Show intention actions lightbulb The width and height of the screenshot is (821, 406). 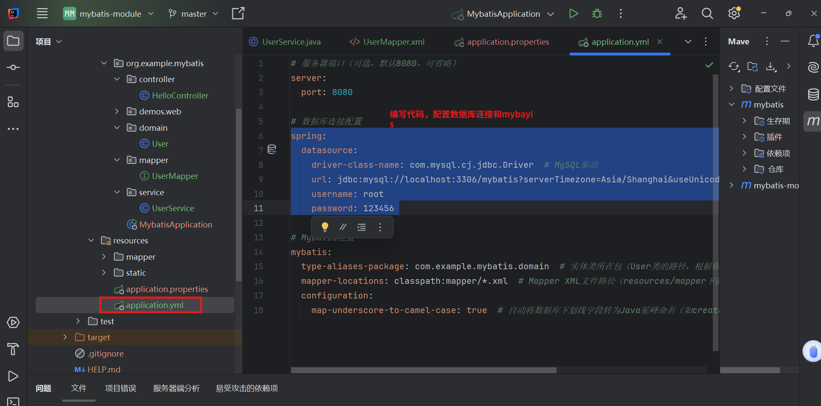(x=325, y=227)
